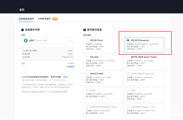
Task: Click the Tether USDT coin logo
Action: 26,40
